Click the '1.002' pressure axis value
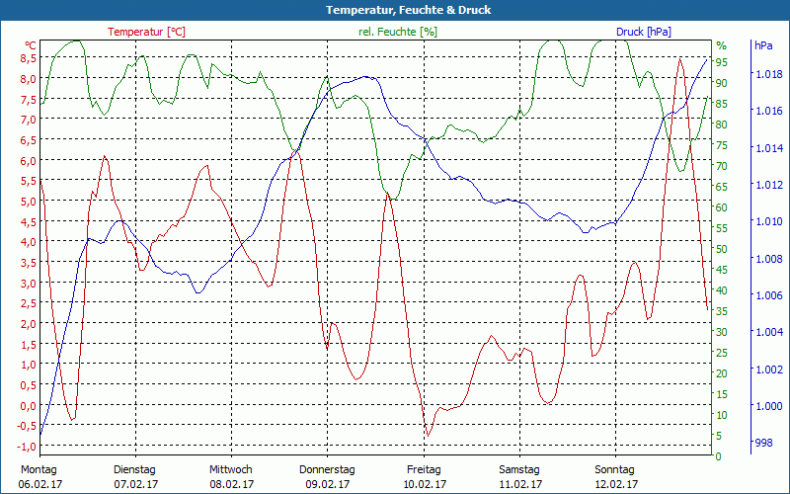Screen dimensions: 790x494 [x=768, y=370]
